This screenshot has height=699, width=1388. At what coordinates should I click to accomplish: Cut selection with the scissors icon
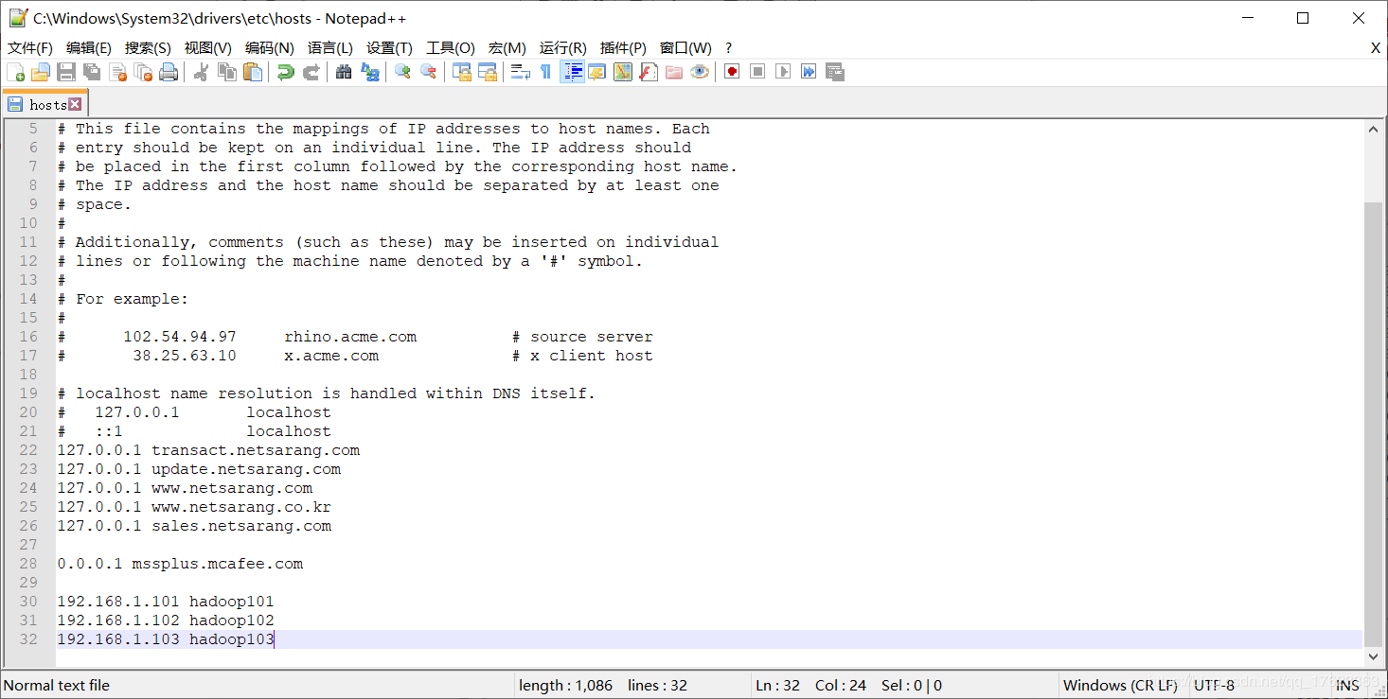pyautogui.click(x=201, y=72)
